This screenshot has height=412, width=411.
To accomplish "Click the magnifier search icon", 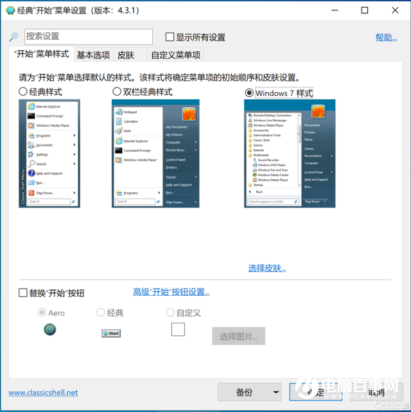I will click(13, 37).
